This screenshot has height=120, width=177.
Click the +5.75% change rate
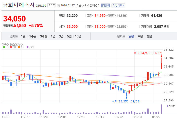(36, 25)
